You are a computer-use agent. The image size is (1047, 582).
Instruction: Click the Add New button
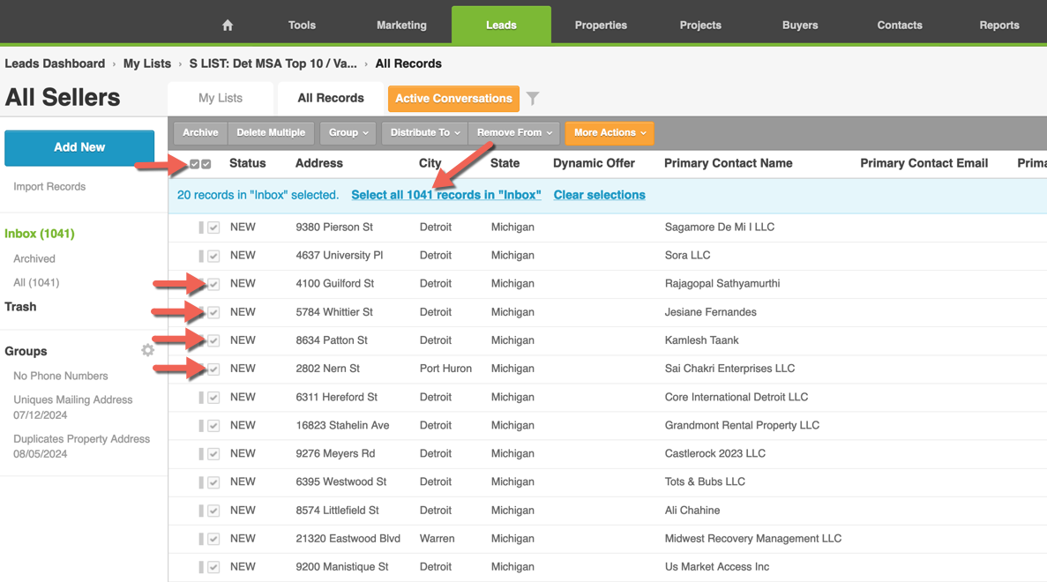click(x=79, y=147)
